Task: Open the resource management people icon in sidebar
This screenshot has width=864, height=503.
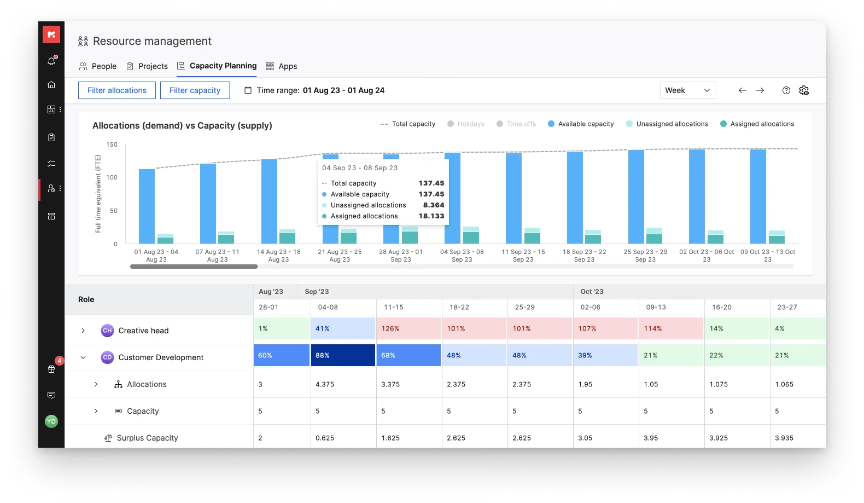Action: click(x=51, y=188)
